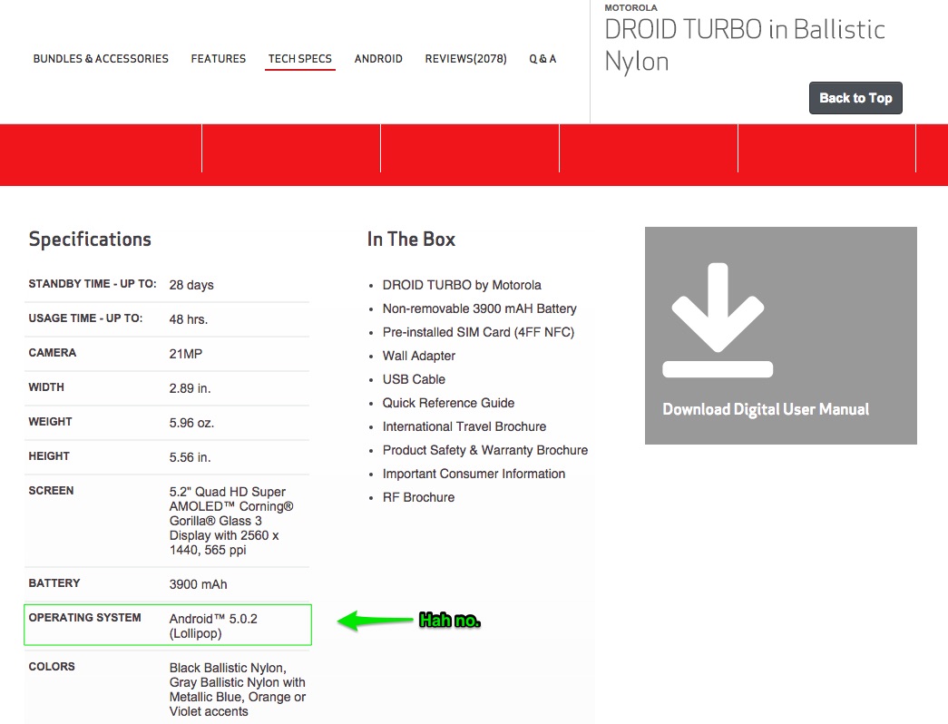Click the Wall Adapter list item

coord(418,356)
